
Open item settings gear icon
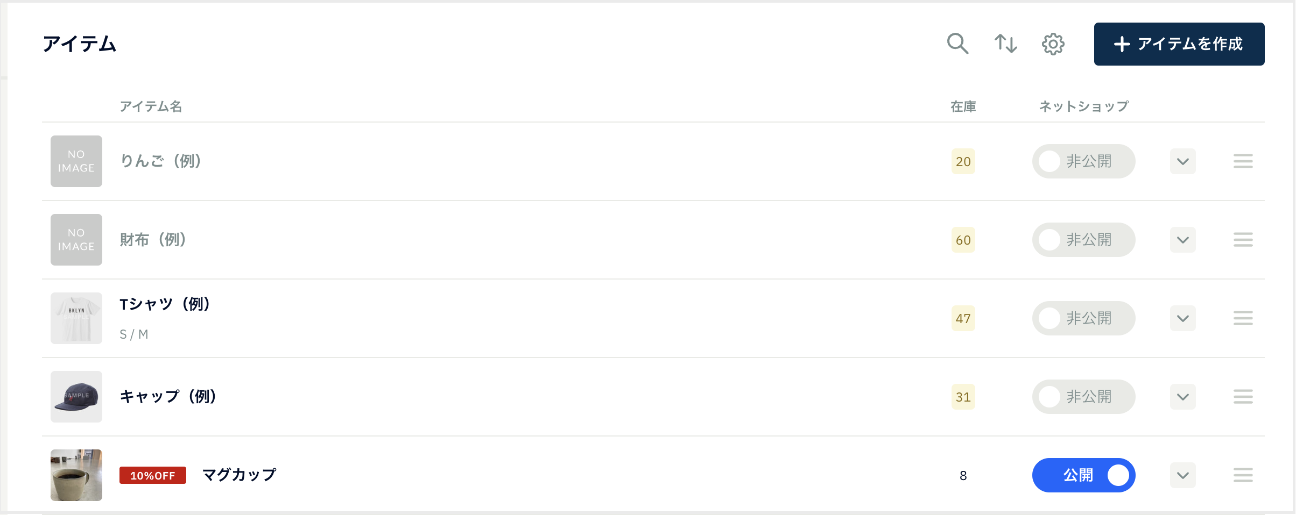pyautogui.click(x=1053, y=44)
